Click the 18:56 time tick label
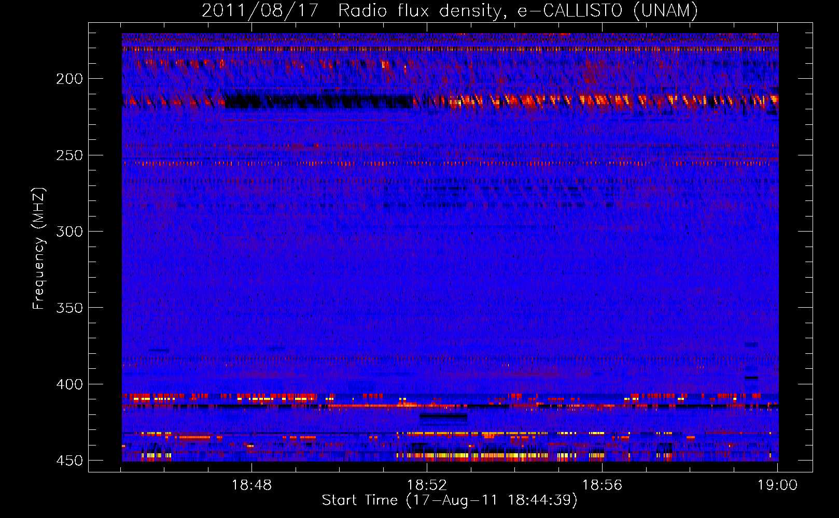The width and height of the screenshot is (839, 518). point(602,485)
